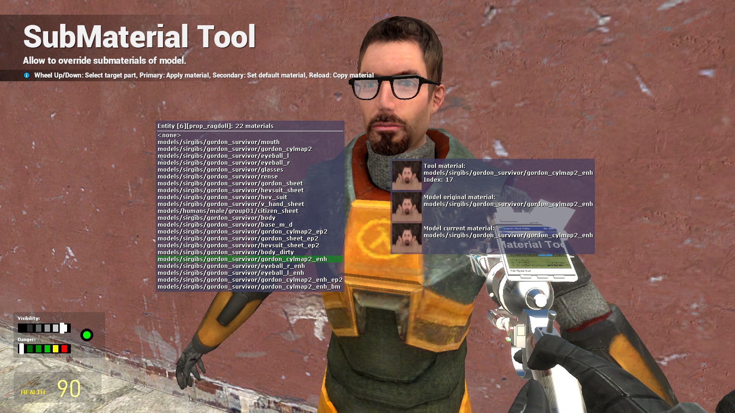This screenshot has width=735, height=413.
Task: Select the gordon_survivor/gordon_sheet row
Action: [250, 184]
